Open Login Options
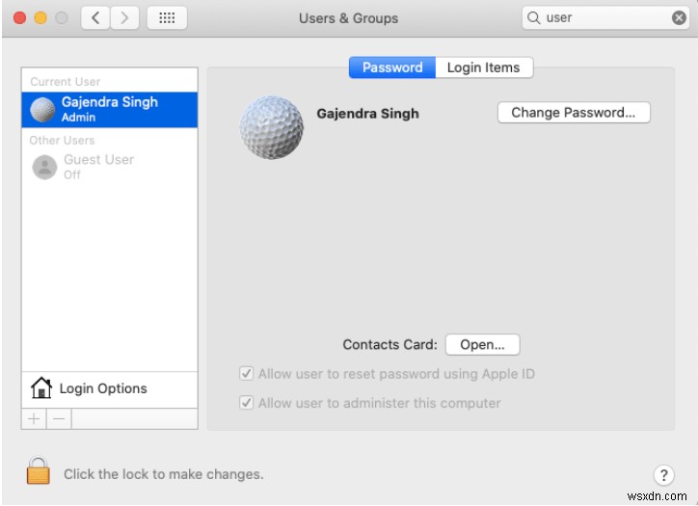This screenshot has width=698, height=506. click(x=110, y=388)
